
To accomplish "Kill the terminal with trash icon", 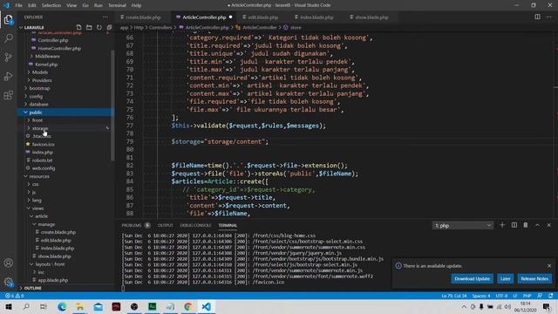I will [525, 225].
